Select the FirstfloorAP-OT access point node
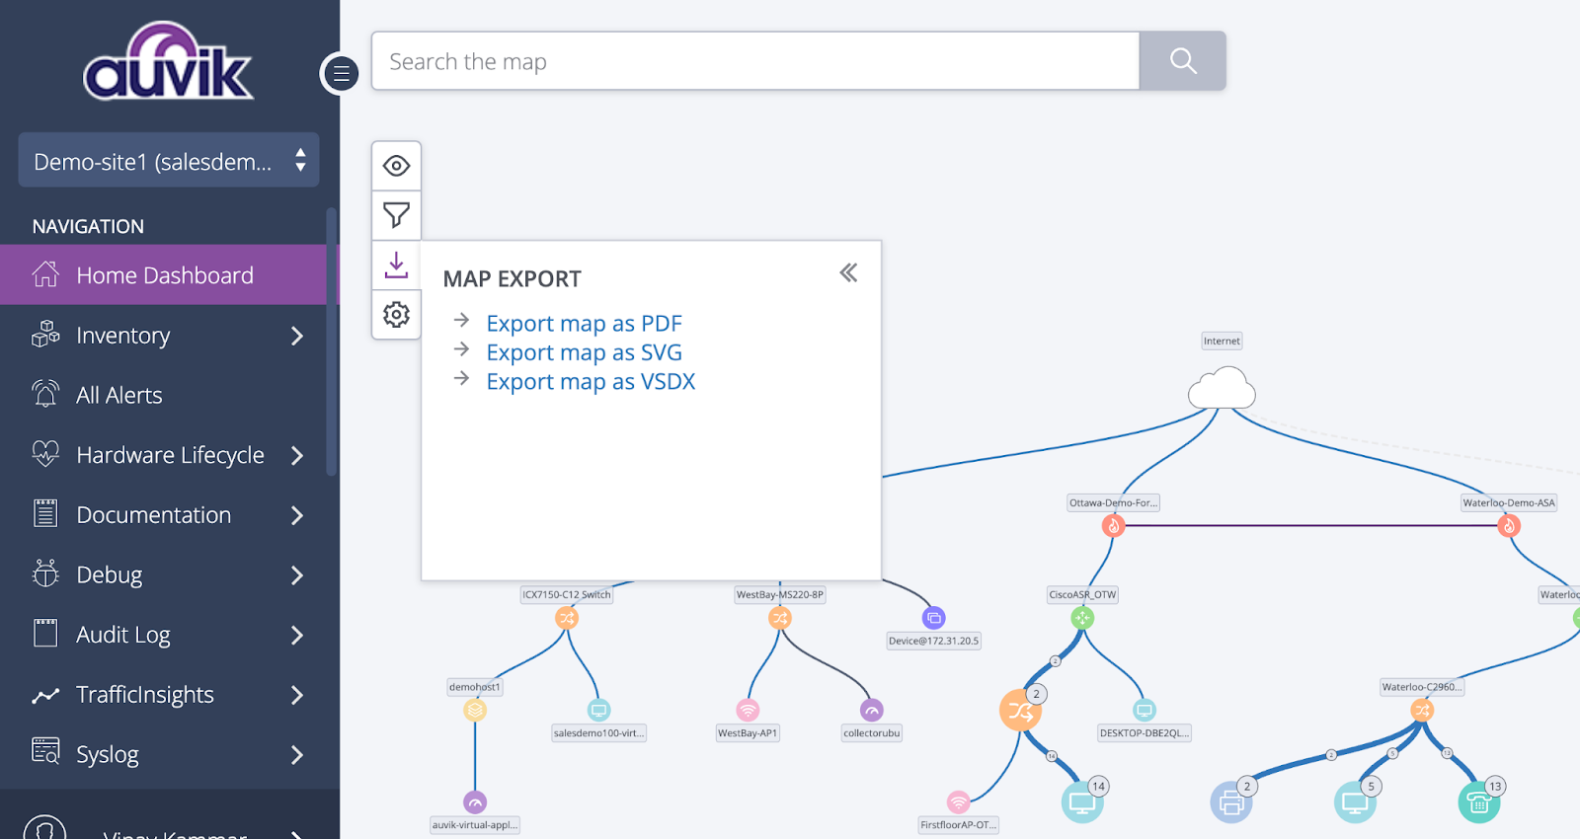 coord(958,801)
